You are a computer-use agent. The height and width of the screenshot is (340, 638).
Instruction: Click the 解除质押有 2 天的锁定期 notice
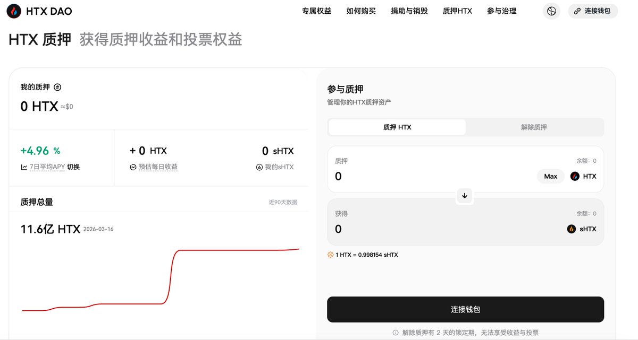(x=471, y=333)
